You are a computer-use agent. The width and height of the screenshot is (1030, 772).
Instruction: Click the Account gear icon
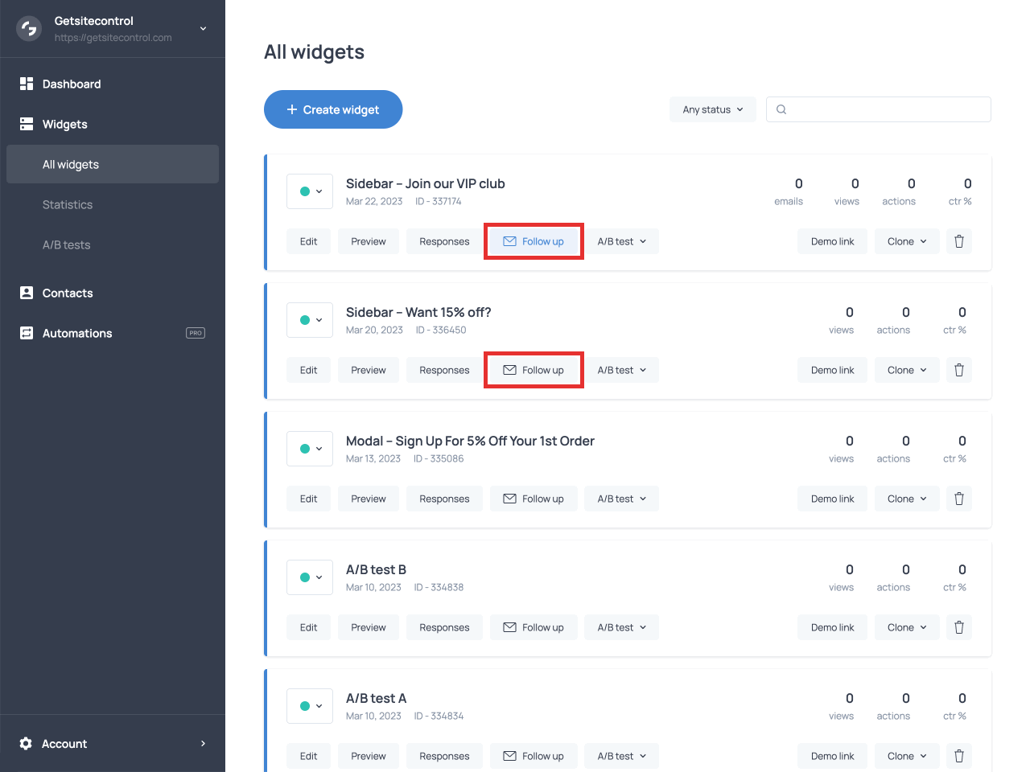(x=25, y=744)
